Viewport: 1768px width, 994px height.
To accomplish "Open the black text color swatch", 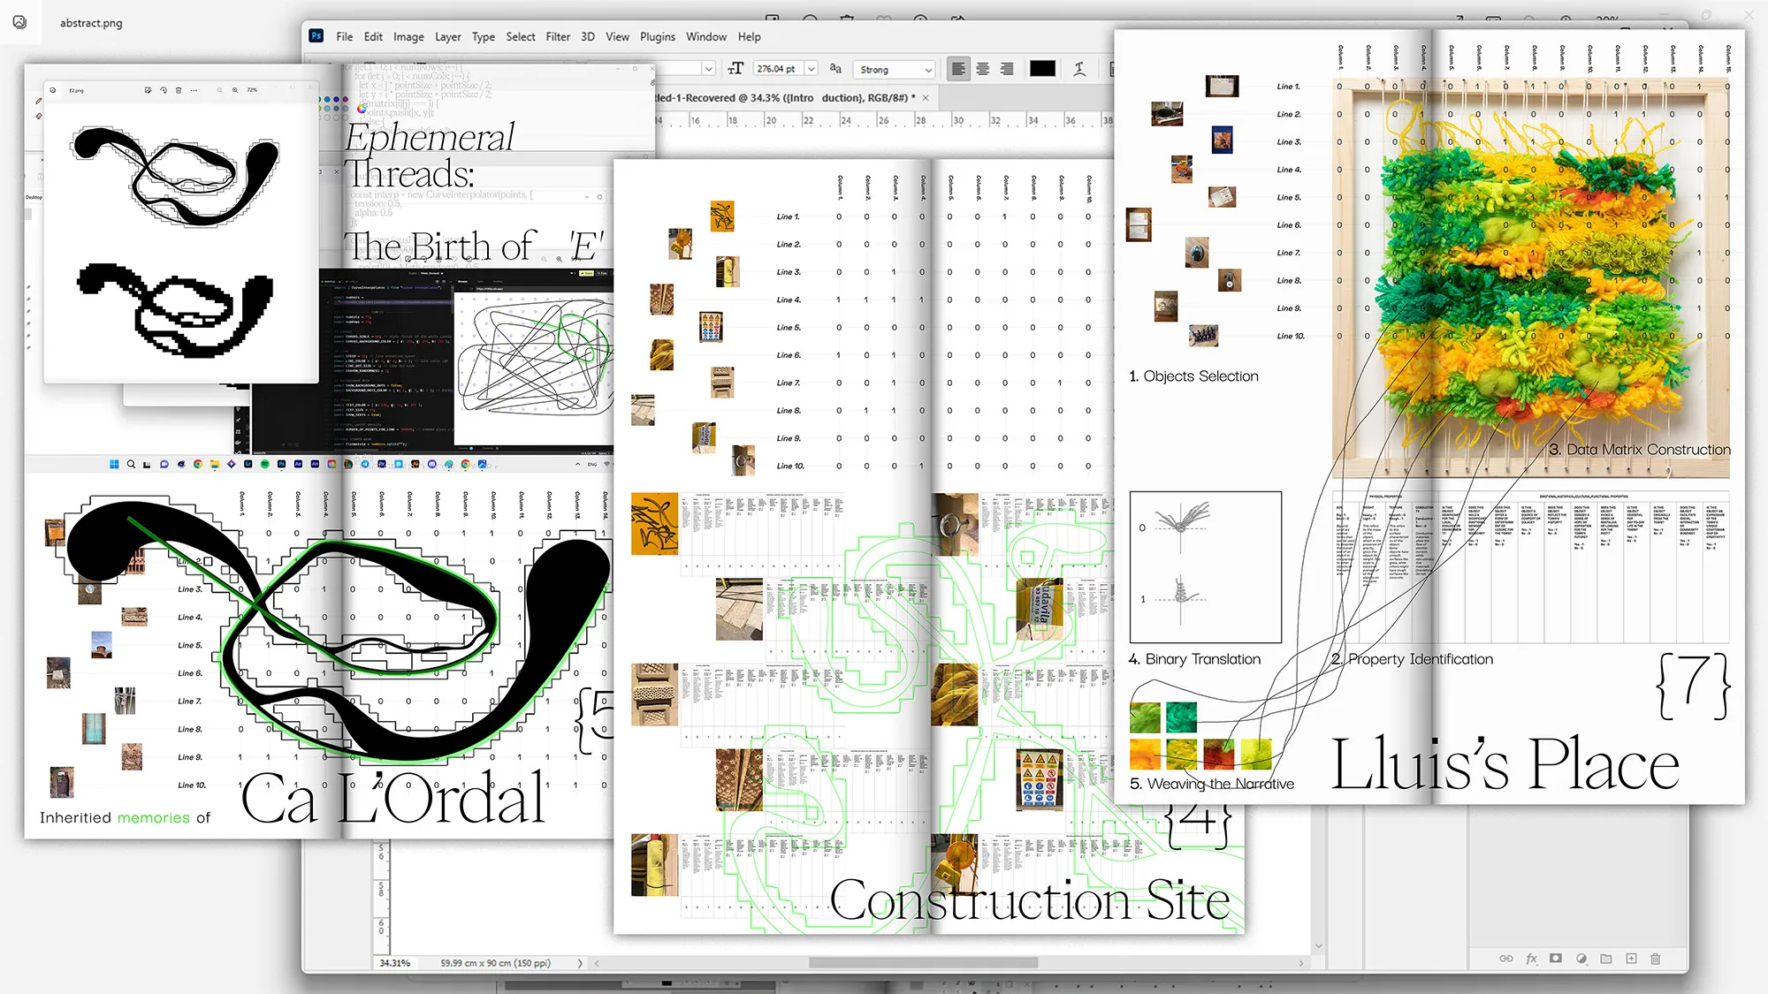I will pyautogui.click(x=1043, y=68).
